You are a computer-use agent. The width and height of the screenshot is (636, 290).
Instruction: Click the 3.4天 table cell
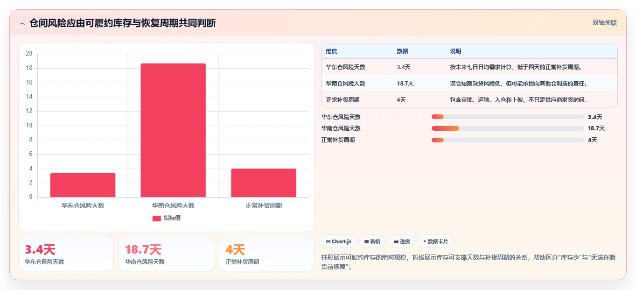[x=404, y=67]
